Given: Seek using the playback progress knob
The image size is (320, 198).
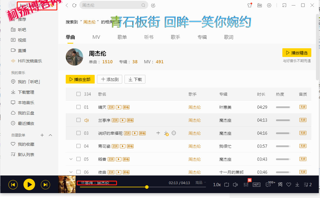Looking at the screenshot, I should (x=147, y=187).
